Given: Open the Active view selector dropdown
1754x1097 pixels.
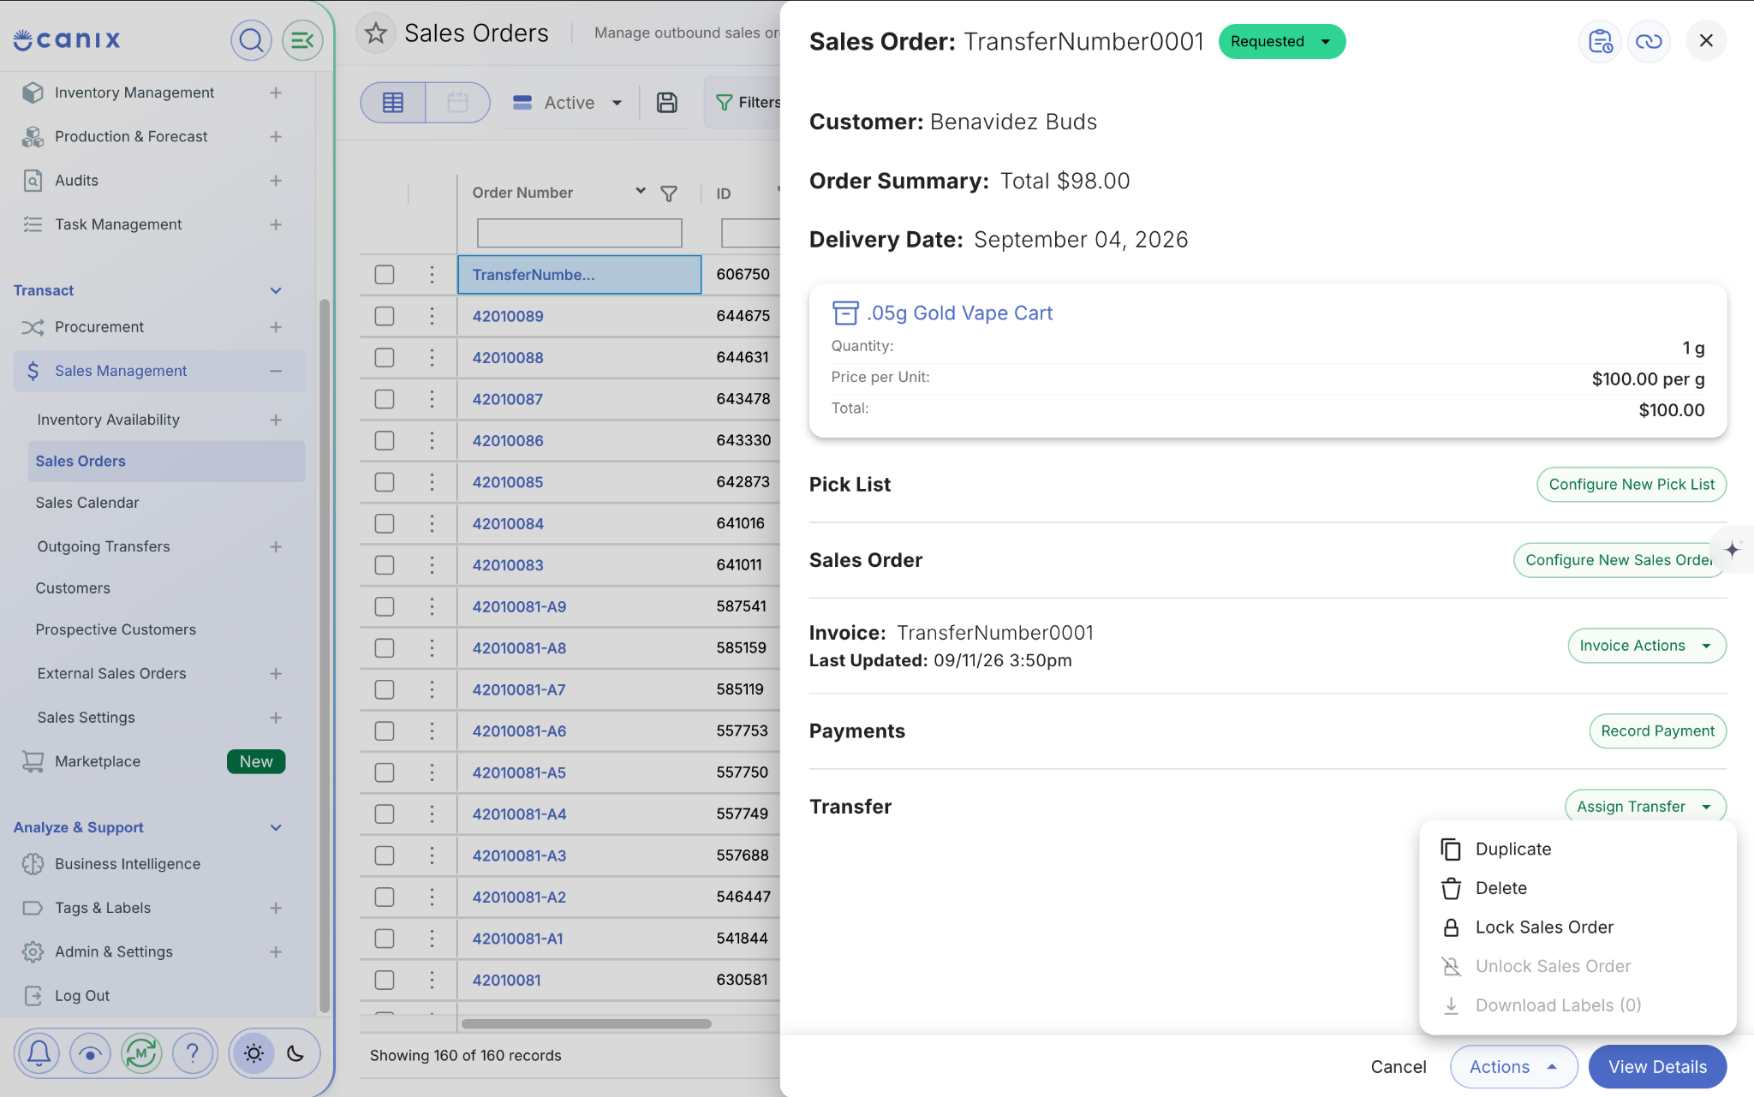Looking at the screenshot, I should coord(570,103).
